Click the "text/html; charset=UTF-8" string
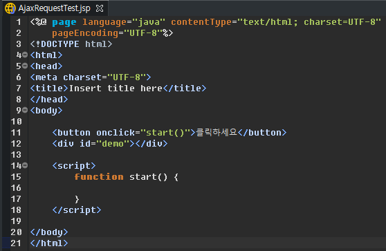 pos(309,22)
